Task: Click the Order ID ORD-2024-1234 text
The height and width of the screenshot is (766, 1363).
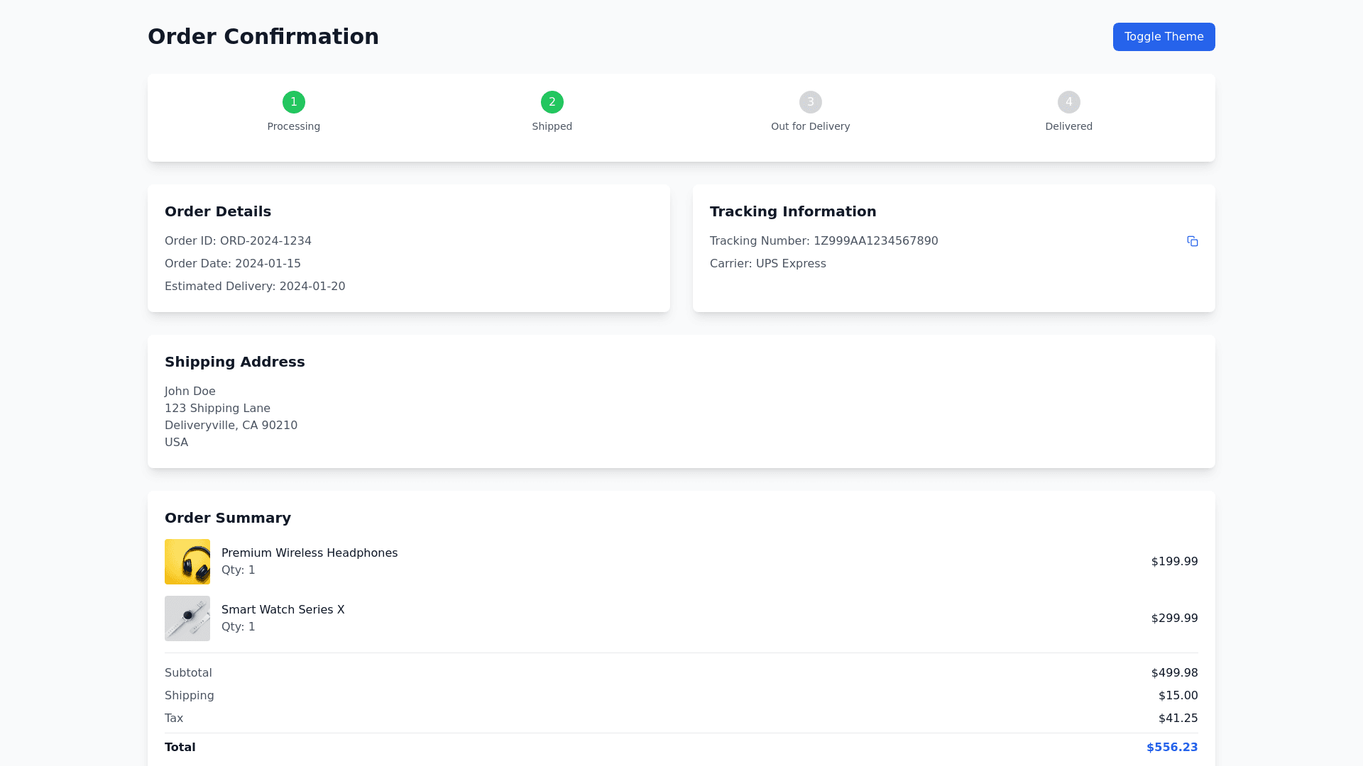Action: [x=238, y=241]
